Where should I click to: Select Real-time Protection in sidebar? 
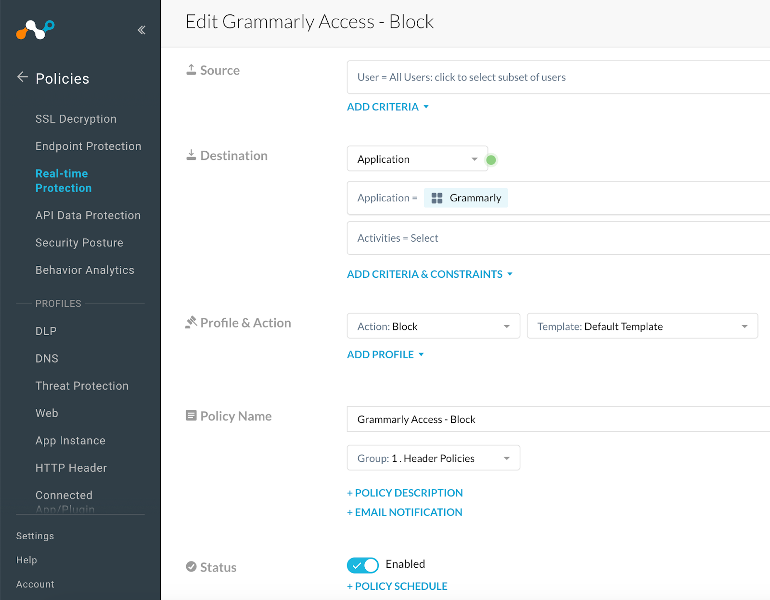[64, 181]
